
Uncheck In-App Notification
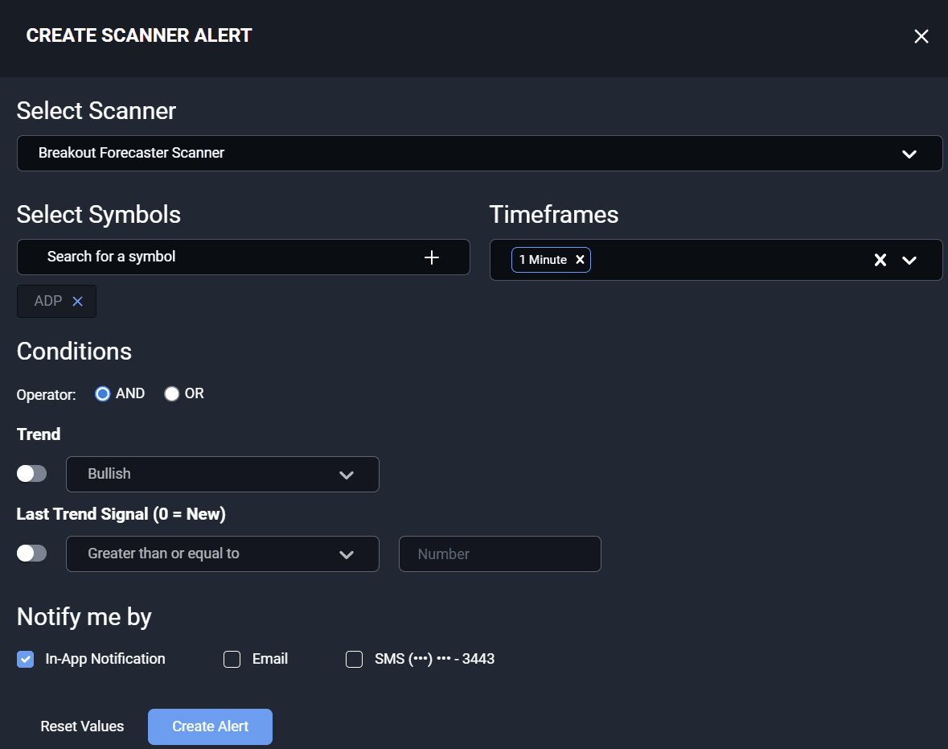(x=26, y=659)
